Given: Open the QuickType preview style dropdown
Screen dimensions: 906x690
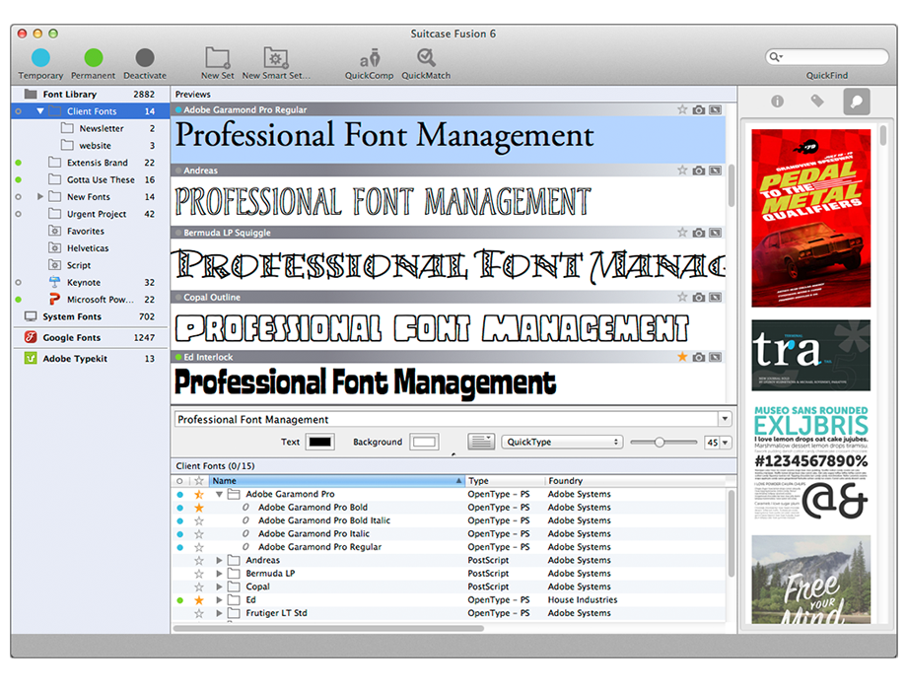Looking at the screenshot, I should (x=562, y=442).
